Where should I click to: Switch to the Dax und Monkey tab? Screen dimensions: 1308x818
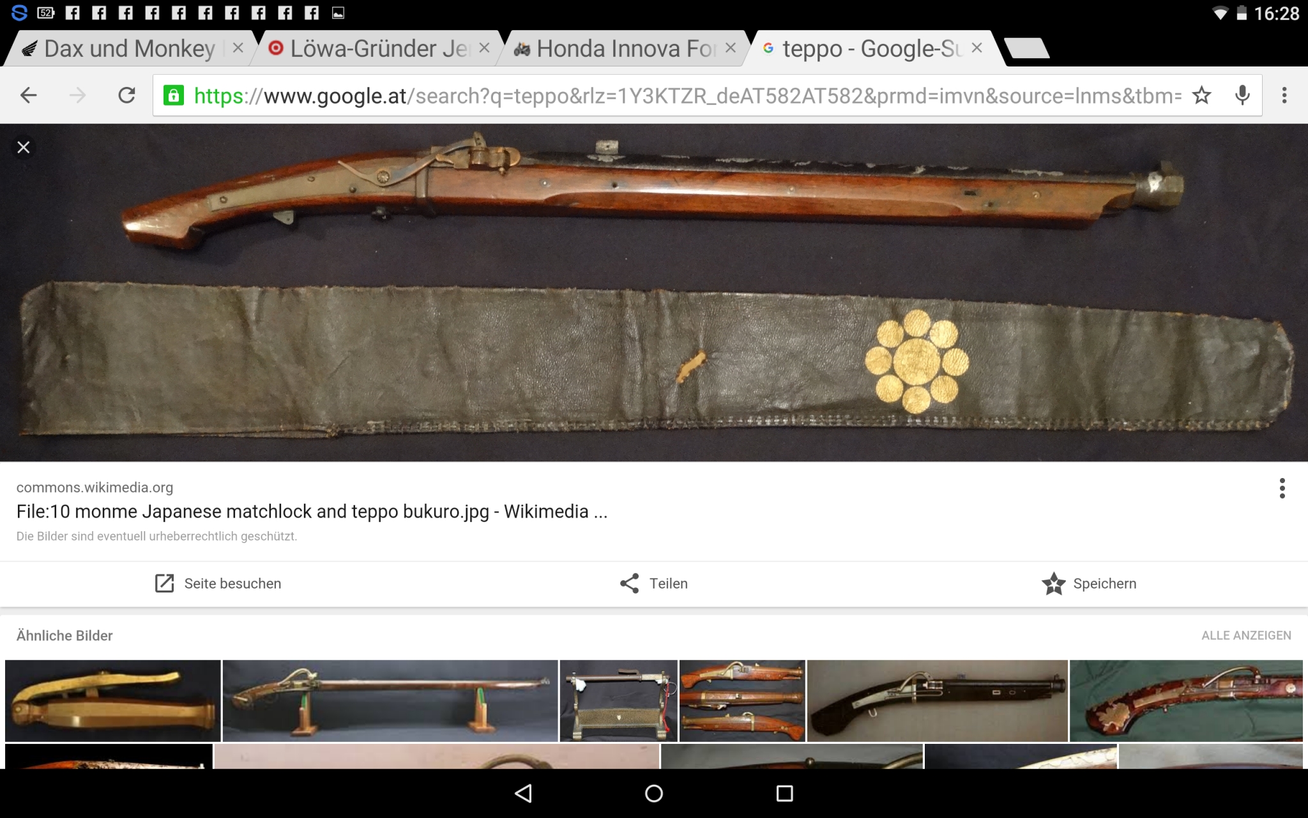(128, 49)
